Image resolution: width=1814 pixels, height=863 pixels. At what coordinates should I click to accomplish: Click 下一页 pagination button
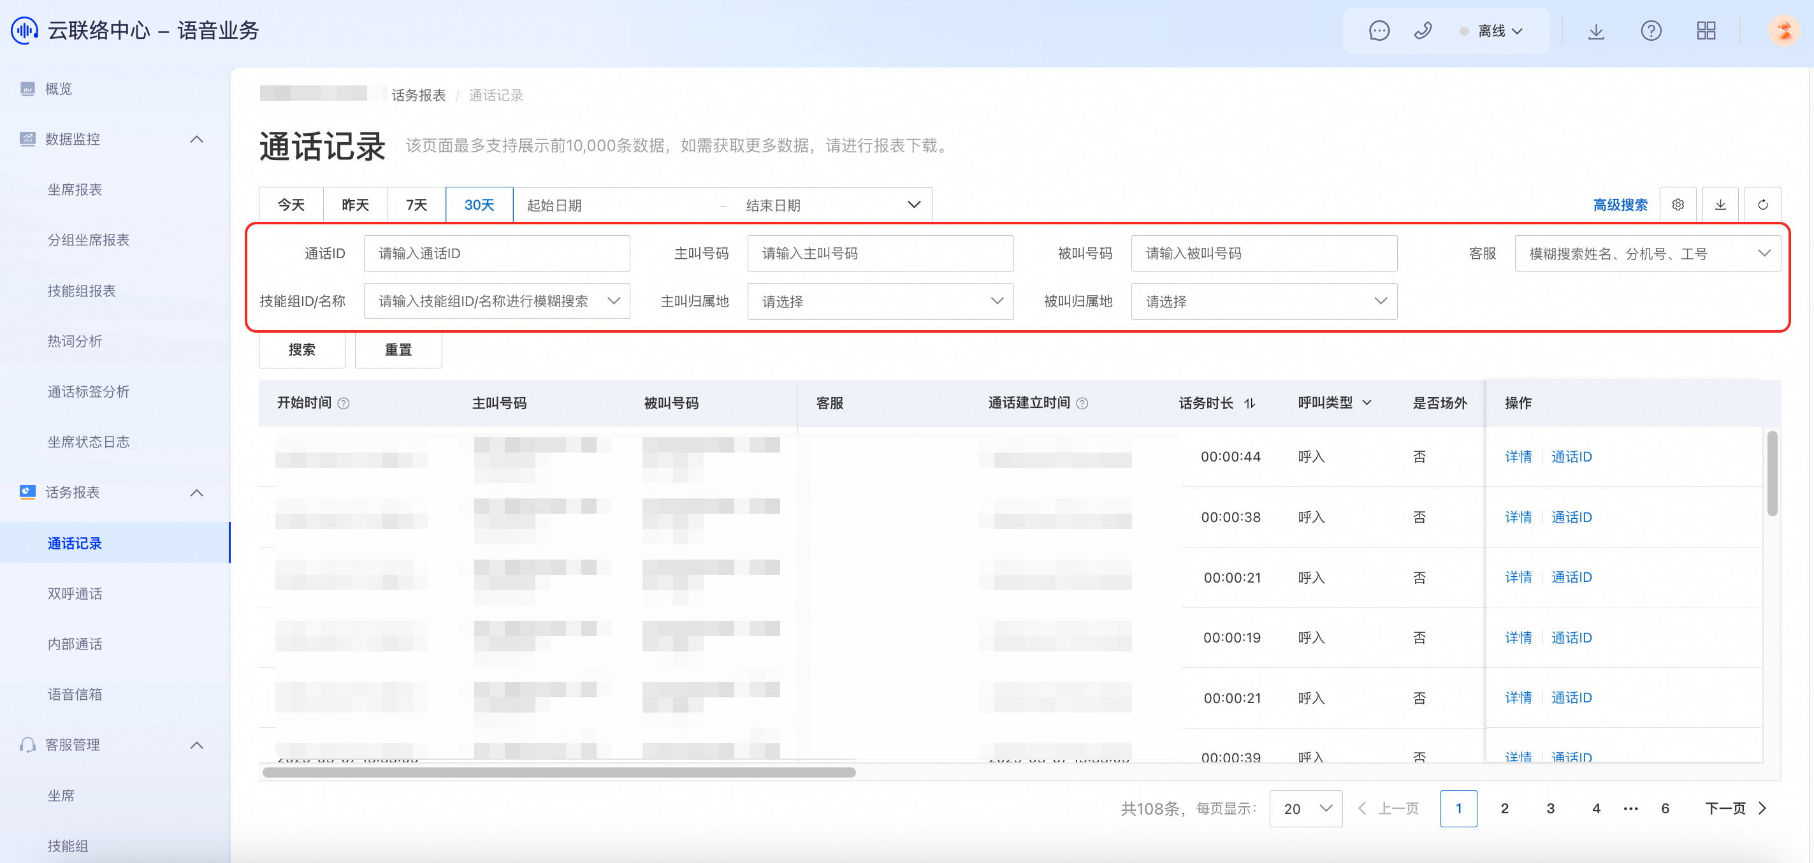tap(1736, 809)
